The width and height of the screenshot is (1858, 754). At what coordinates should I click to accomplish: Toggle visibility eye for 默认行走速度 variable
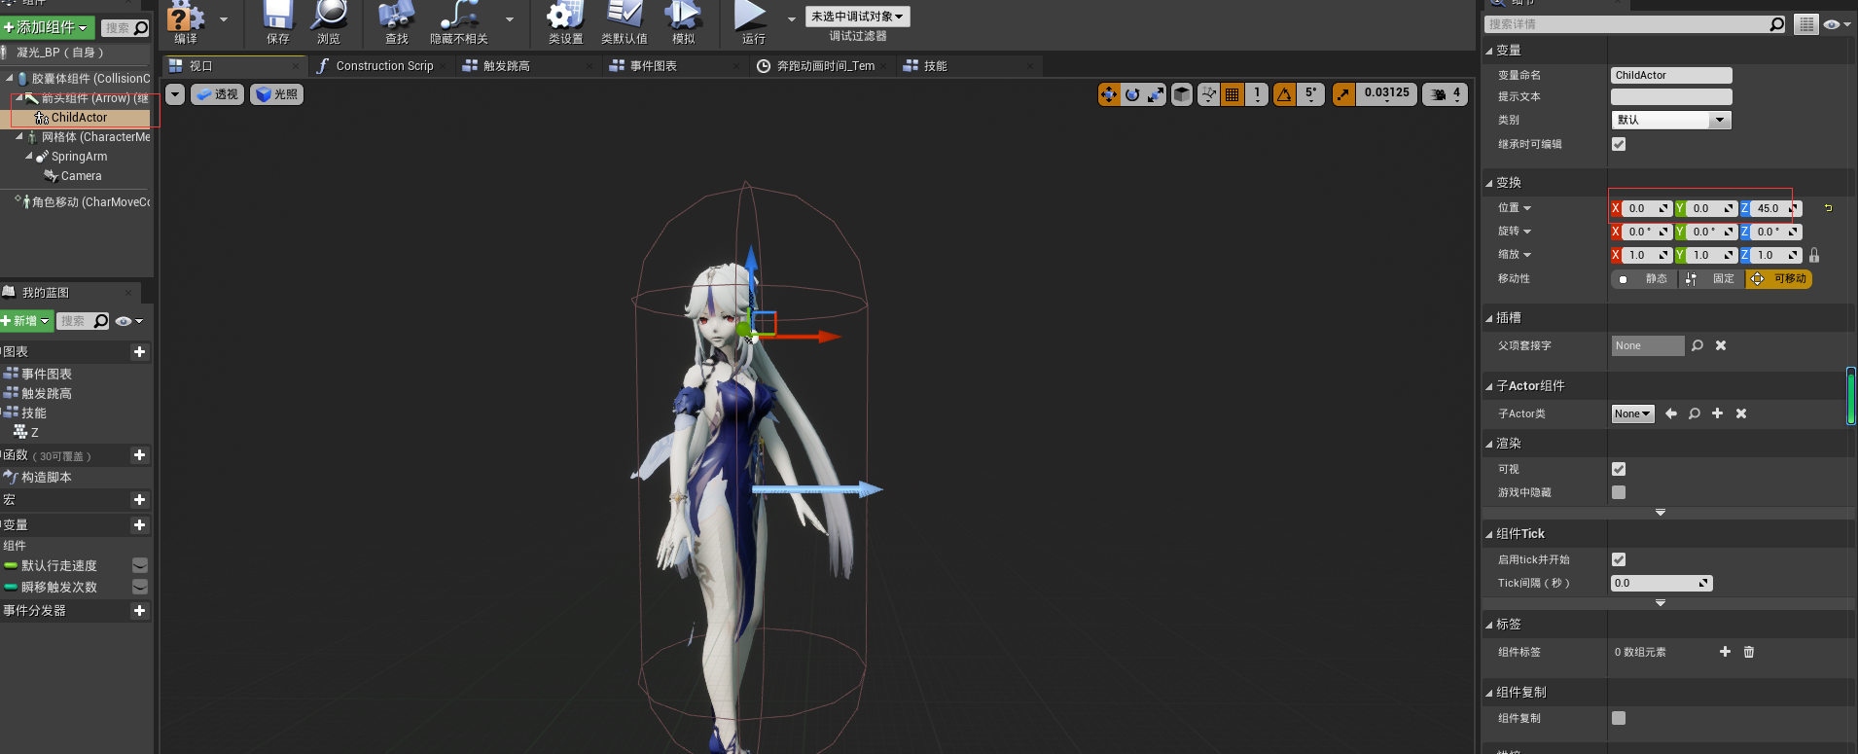point(140,565)
